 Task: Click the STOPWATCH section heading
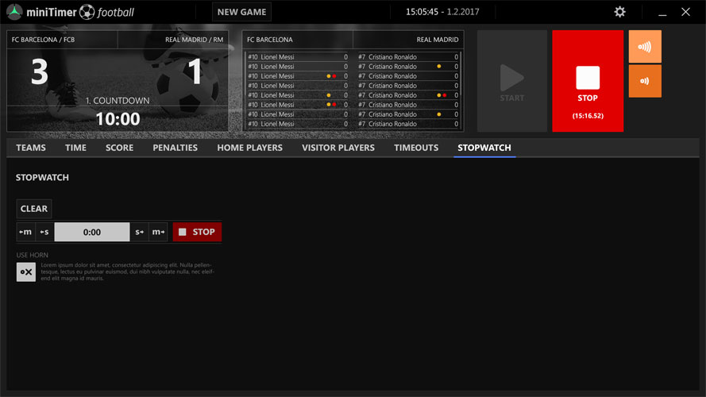[x=42, y=177]
